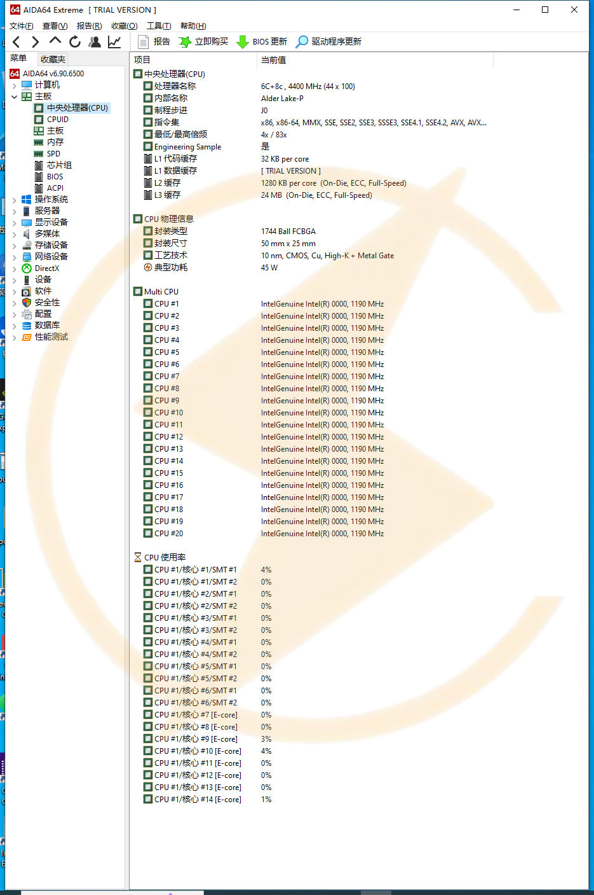Click the Refresh icon in toolbar
This screenshot has width=594, height=895.
[x=75, y=42]
